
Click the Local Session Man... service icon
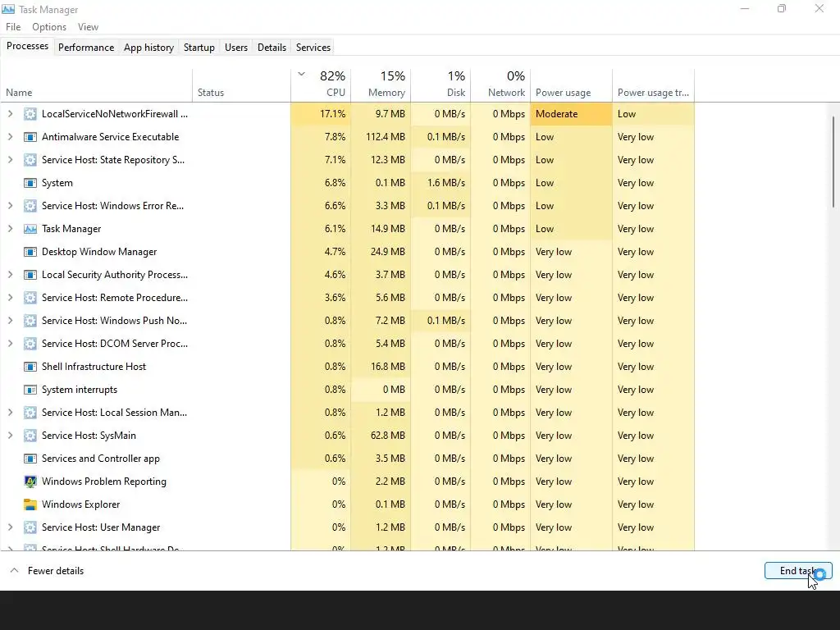pyautogui.click(x=30, y=413)
